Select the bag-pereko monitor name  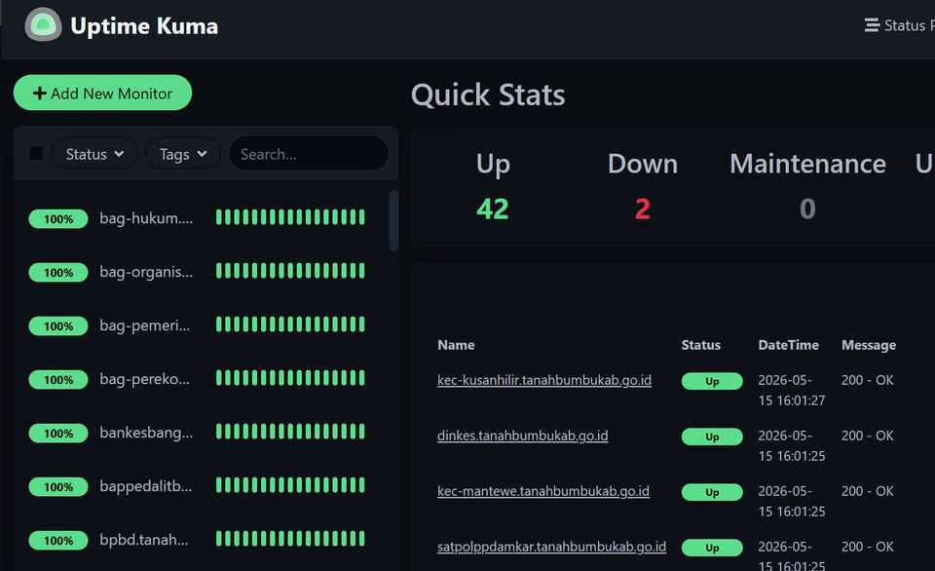click(x=144, y=379)
